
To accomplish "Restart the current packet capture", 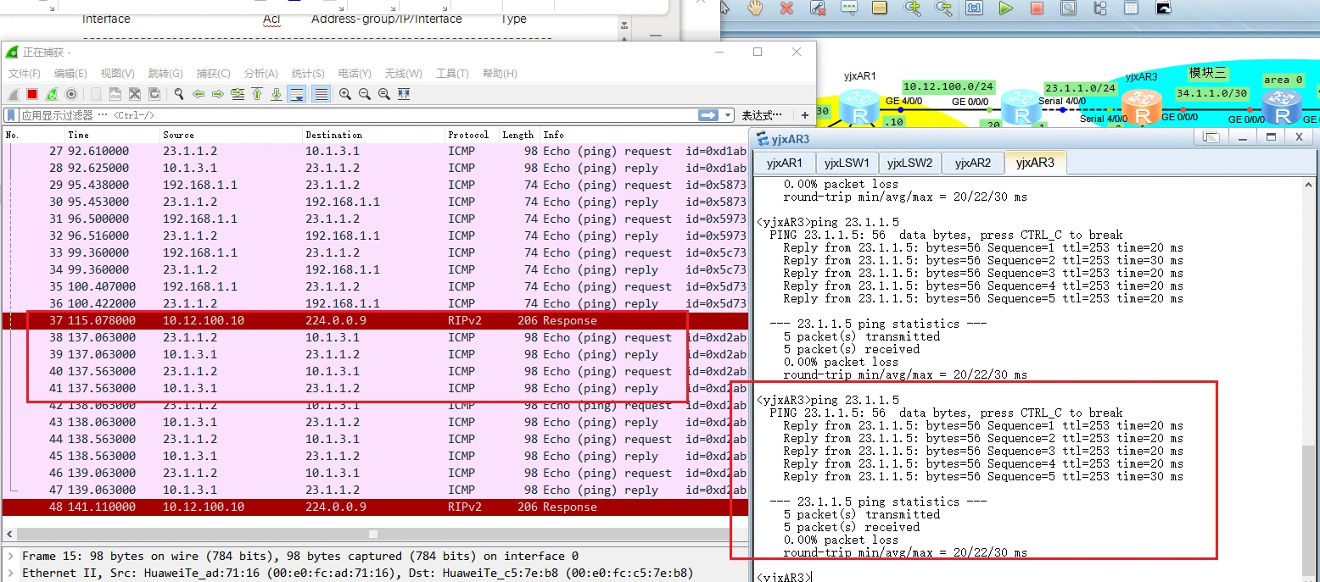I will (x=52, y=94).
